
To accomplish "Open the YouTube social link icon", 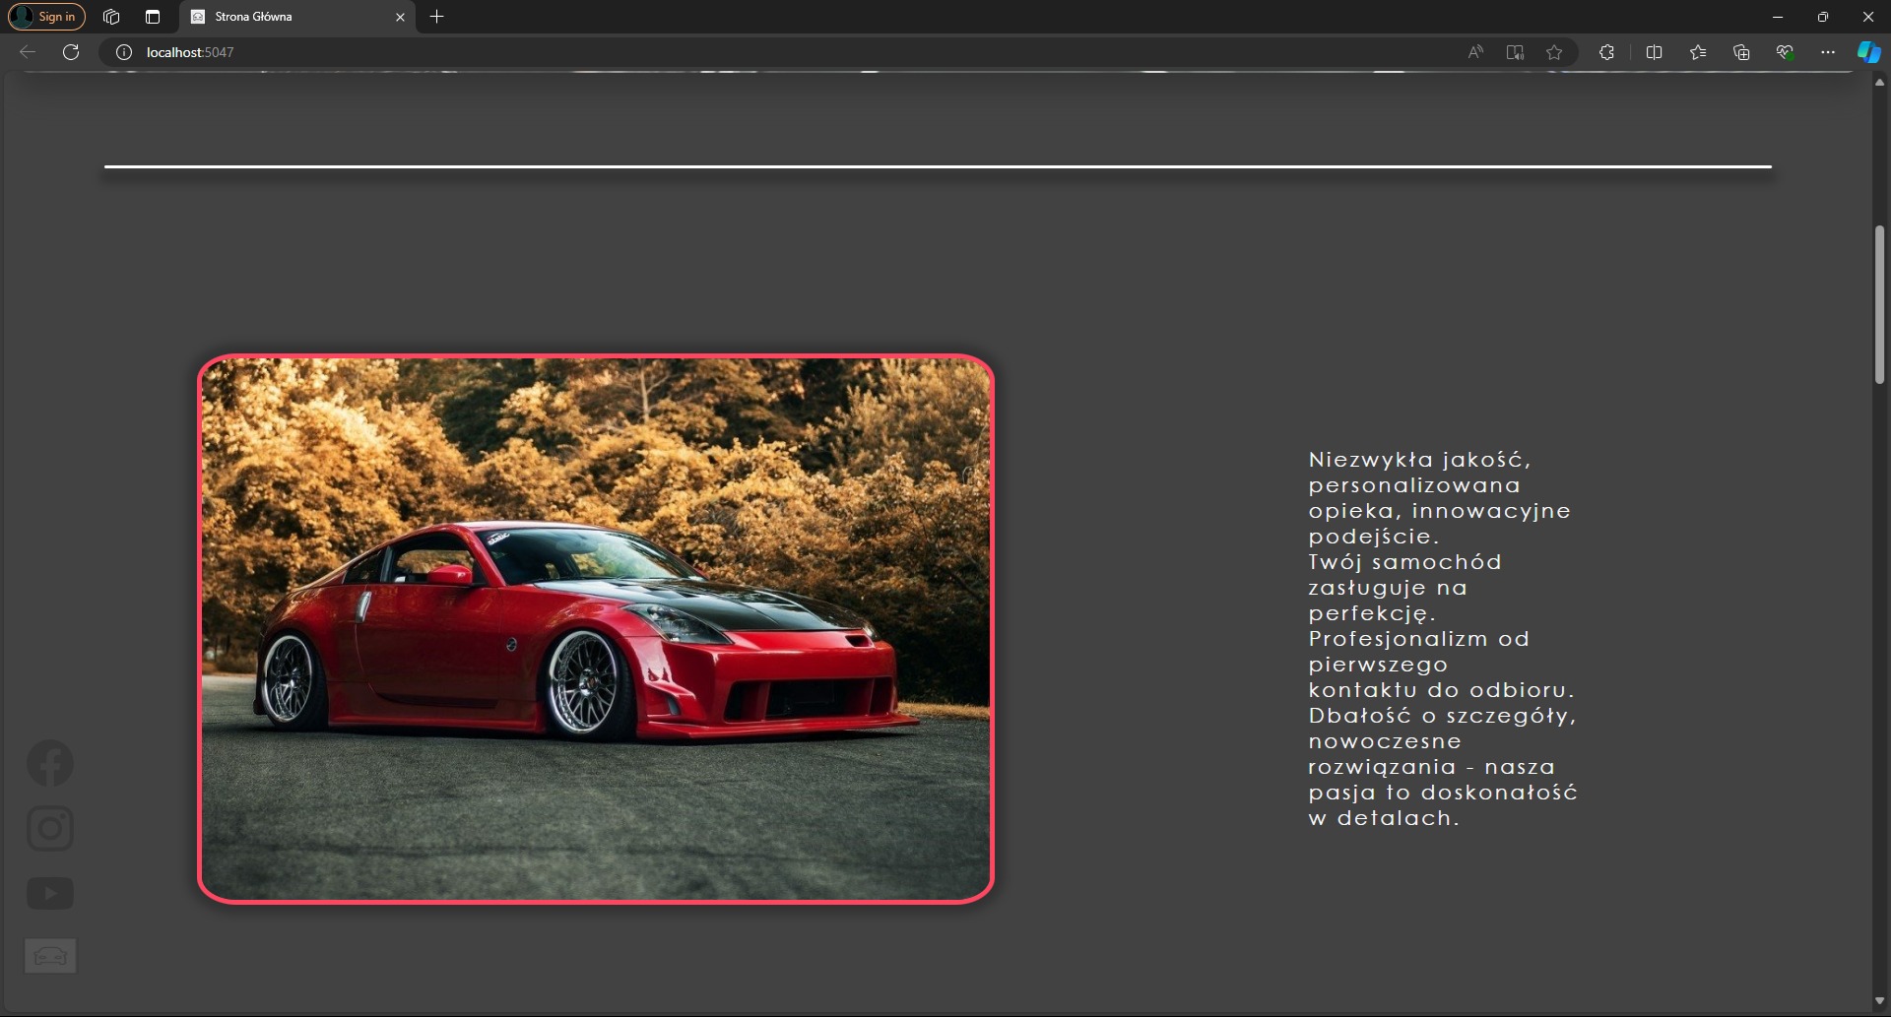I will click(50, 893).
